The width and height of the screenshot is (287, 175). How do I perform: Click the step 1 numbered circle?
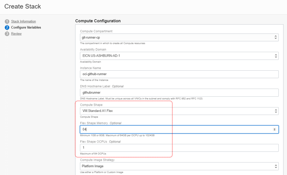point(7,21)
